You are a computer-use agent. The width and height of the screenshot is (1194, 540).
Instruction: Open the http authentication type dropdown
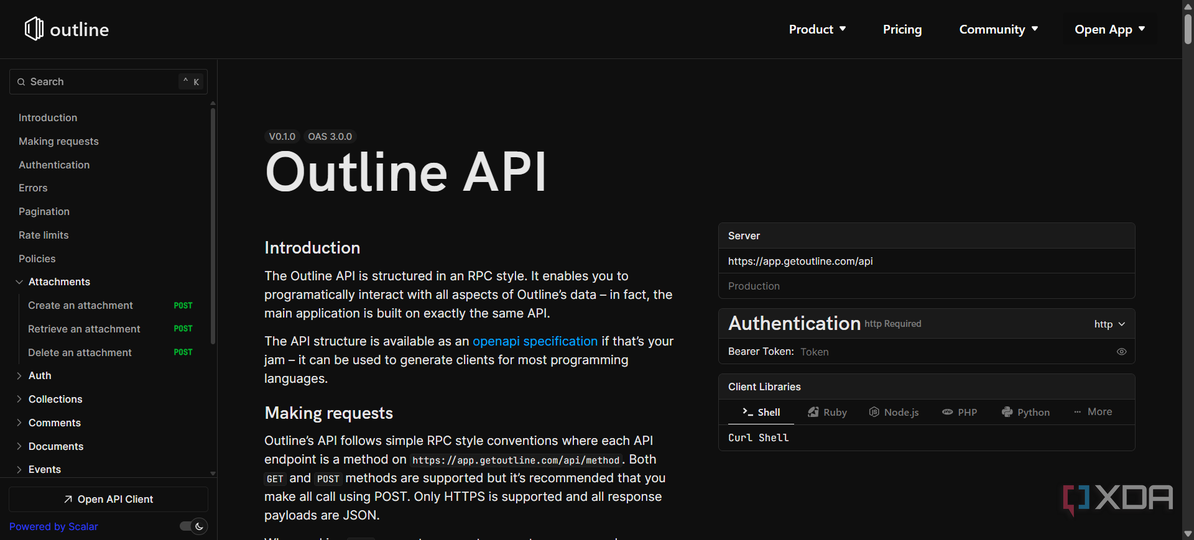[1109, 324]
